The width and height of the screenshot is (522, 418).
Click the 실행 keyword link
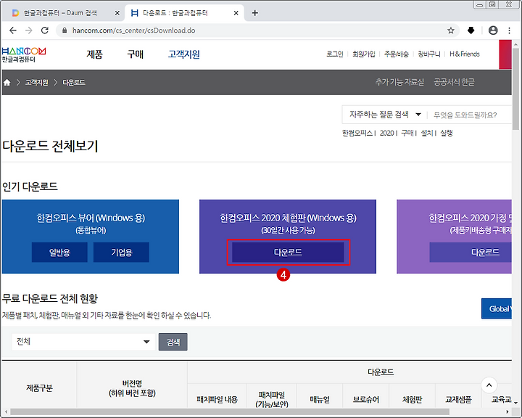click(447, 133)
